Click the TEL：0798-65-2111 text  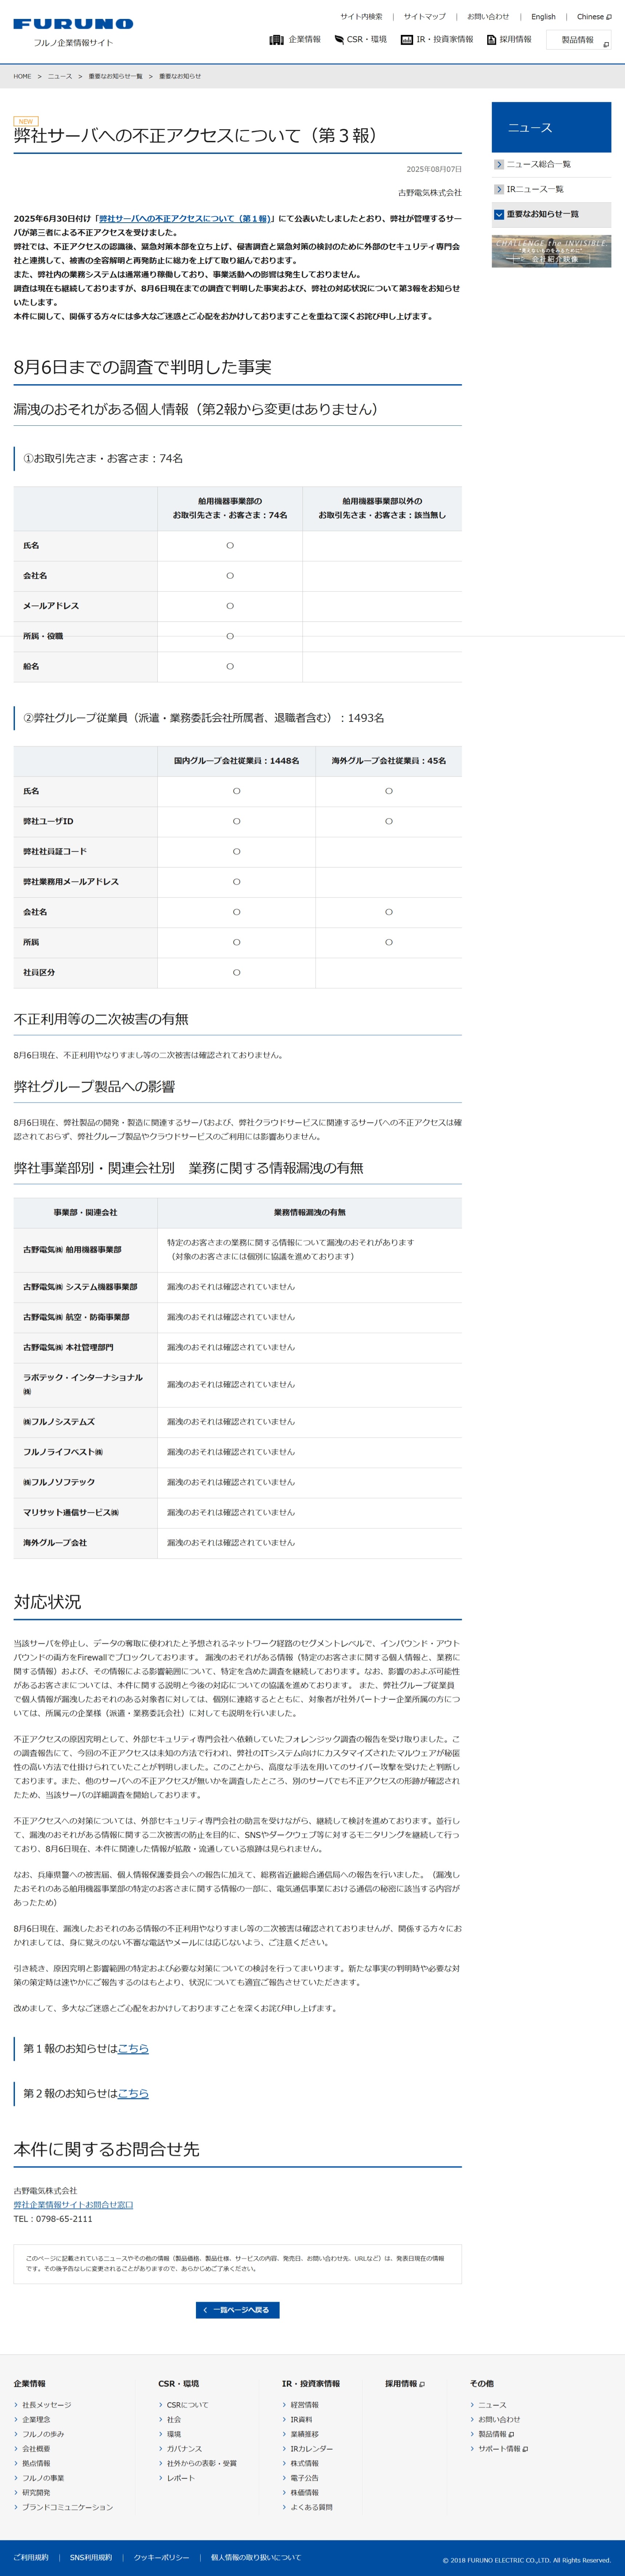53,2219
